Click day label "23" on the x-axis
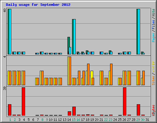The height and width of the screenshot is (123, 157). (x=110, y=120)
